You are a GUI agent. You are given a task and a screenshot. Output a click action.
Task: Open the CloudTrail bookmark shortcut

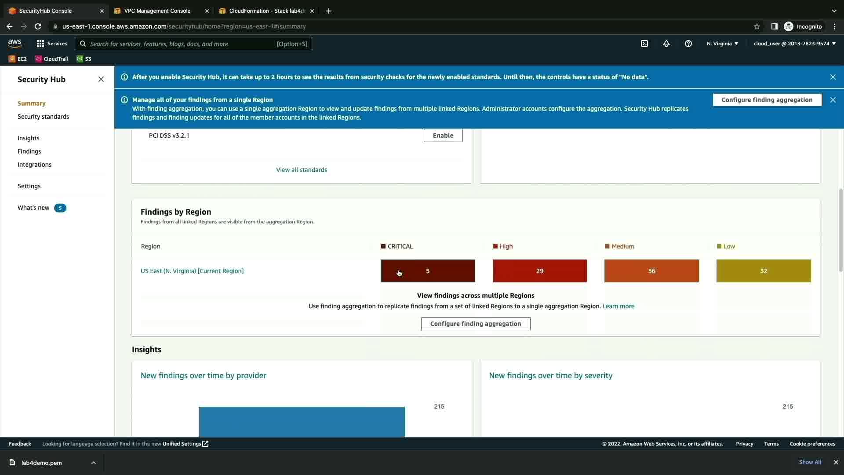[x=52, y=59]
